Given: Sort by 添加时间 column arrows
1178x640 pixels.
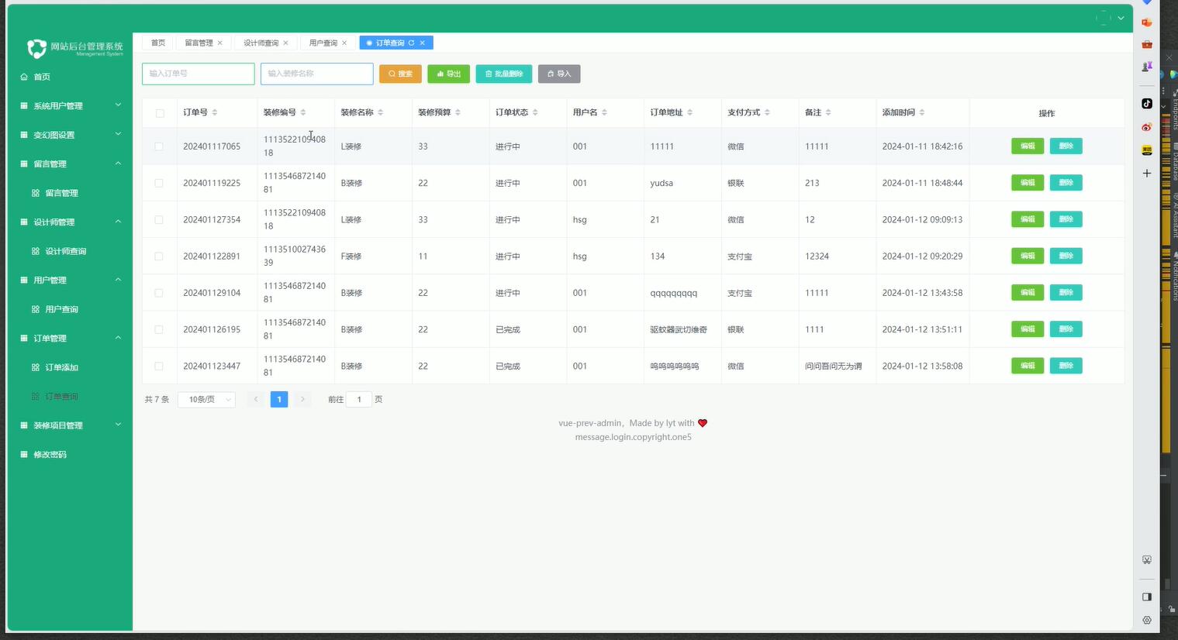Looking at the screenshot, I should pyautogui.click(x=921, y=113).
